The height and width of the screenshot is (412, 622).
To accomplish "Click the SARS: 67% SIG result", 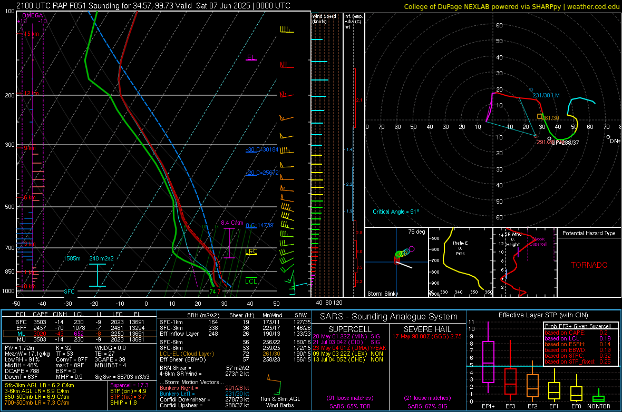I will click(x=427, y=406).
